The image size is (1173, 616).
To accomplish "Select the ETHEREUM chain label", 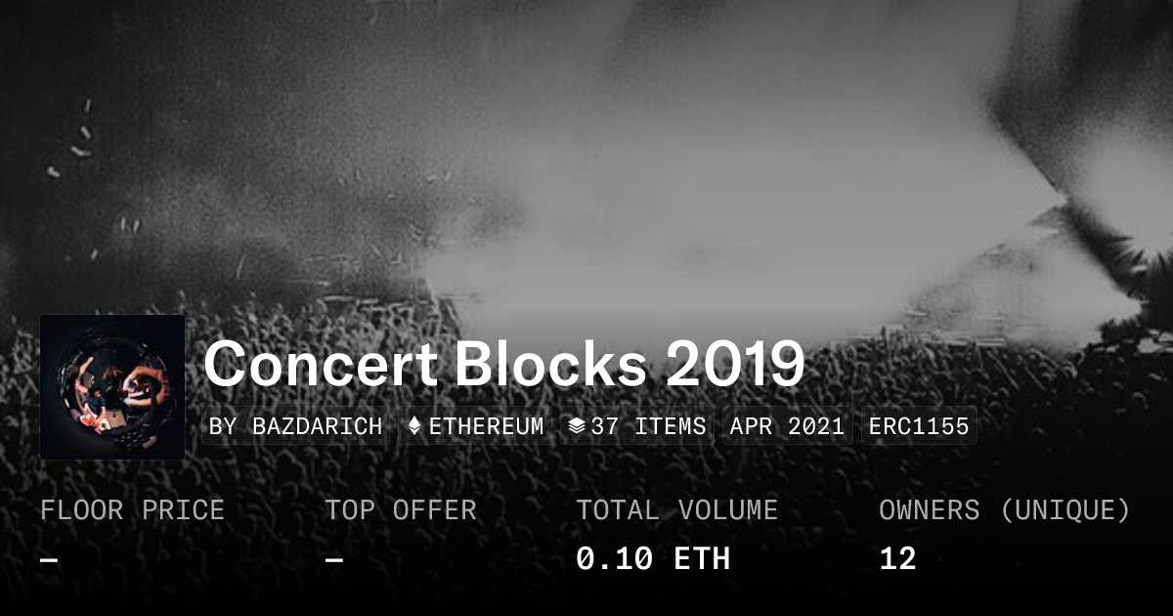I will coord(486,426).
